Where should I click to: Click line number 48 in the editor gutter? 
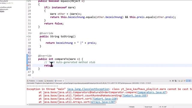click(29, 75)
